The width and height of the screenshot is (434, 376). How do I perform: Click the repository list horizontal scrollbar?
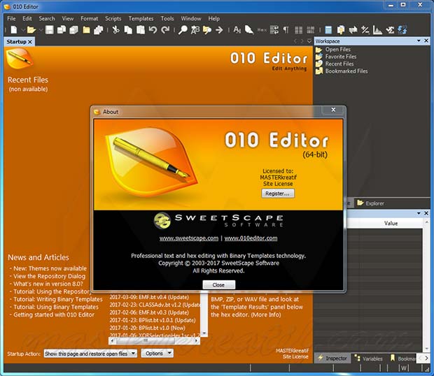(154, 340)
